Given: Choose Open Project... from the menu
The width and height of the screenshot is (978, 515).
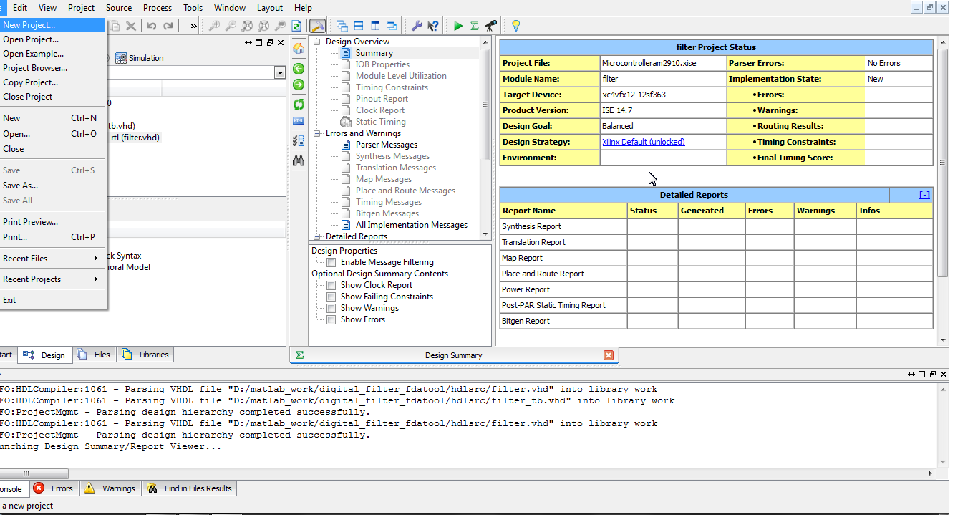Looking at the screenshot, I should [52, 39].
